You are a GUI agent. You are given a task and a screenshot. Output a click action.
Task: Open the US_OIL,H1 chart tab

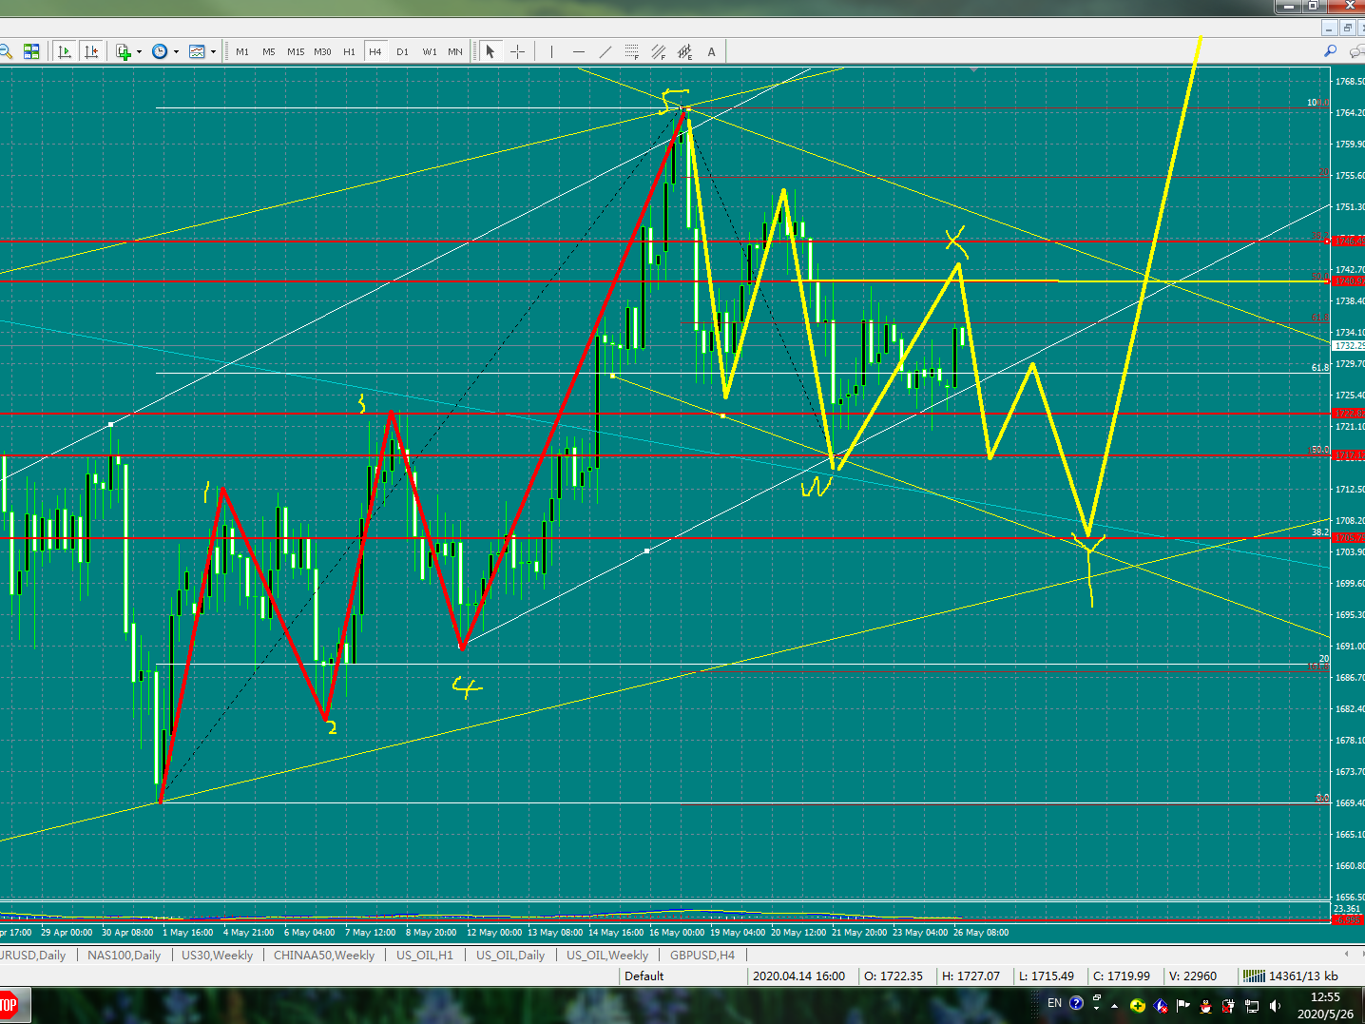425,955
